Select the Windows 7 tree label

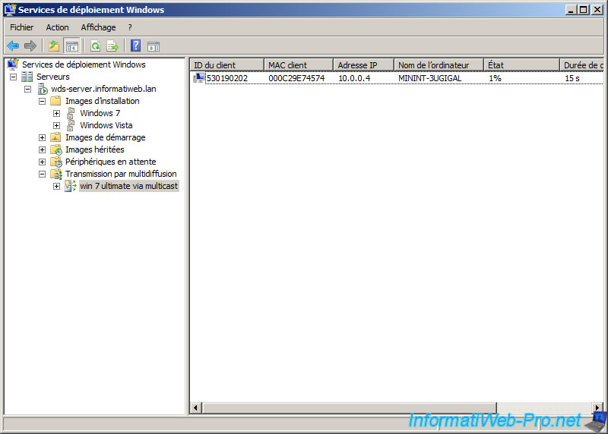click(100, 113)
